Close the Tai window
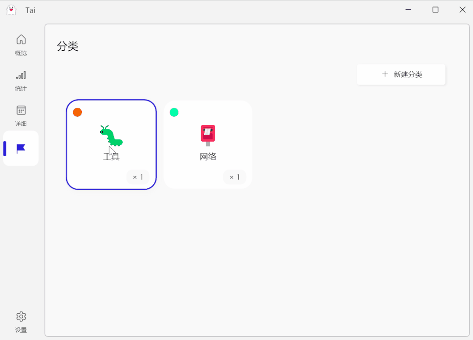The height and width of the screenshot is (340, 473). tap(462, 10)
